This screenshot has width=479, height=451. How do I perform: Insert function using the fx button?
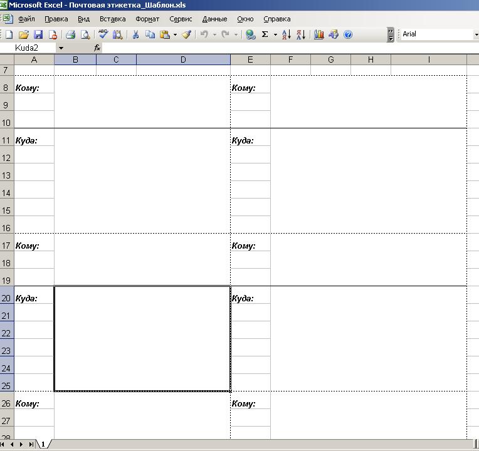coord(97,48)
